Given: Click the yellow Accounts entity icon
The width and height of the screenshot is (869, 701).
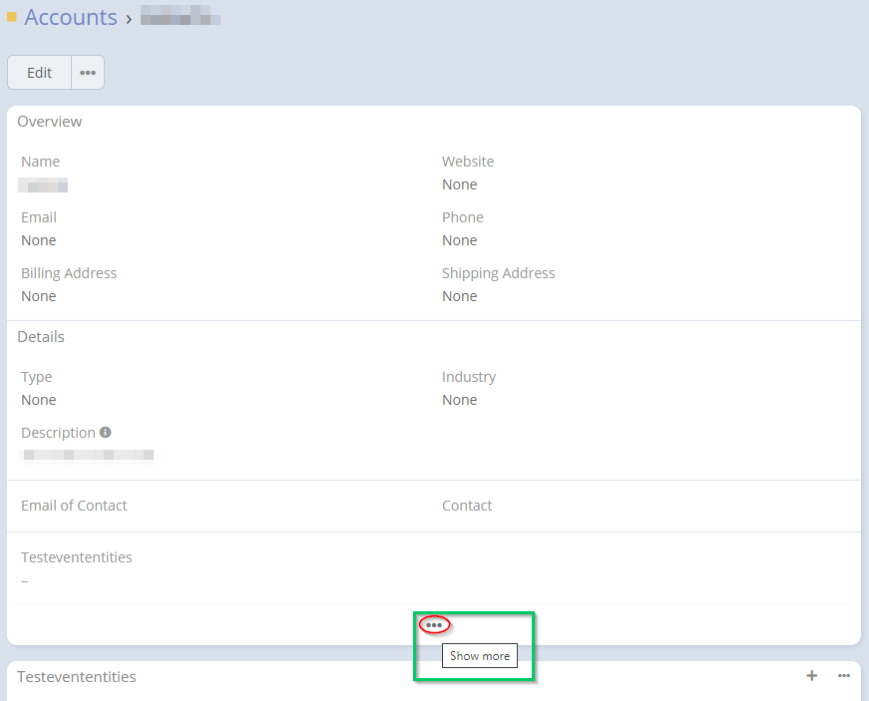Looking at the screenshot, I should coord(12,17).
